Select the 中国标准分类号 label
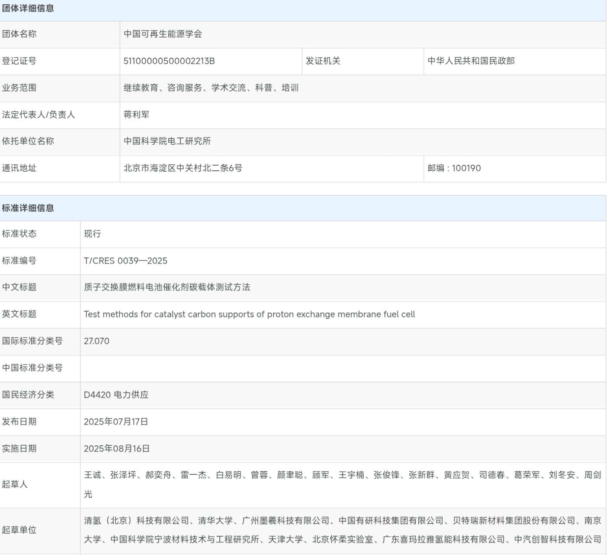Image resolution: width=609 pixels, height=555 pixels. [x=33, y=368]
